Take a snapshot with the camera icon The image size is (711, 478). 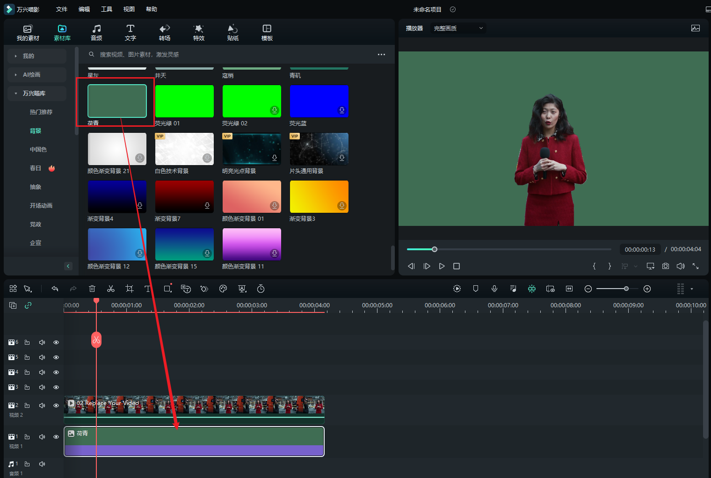point(665,266)
